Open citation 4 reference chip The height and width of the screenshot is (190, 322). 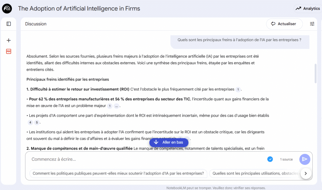(31, 122)
